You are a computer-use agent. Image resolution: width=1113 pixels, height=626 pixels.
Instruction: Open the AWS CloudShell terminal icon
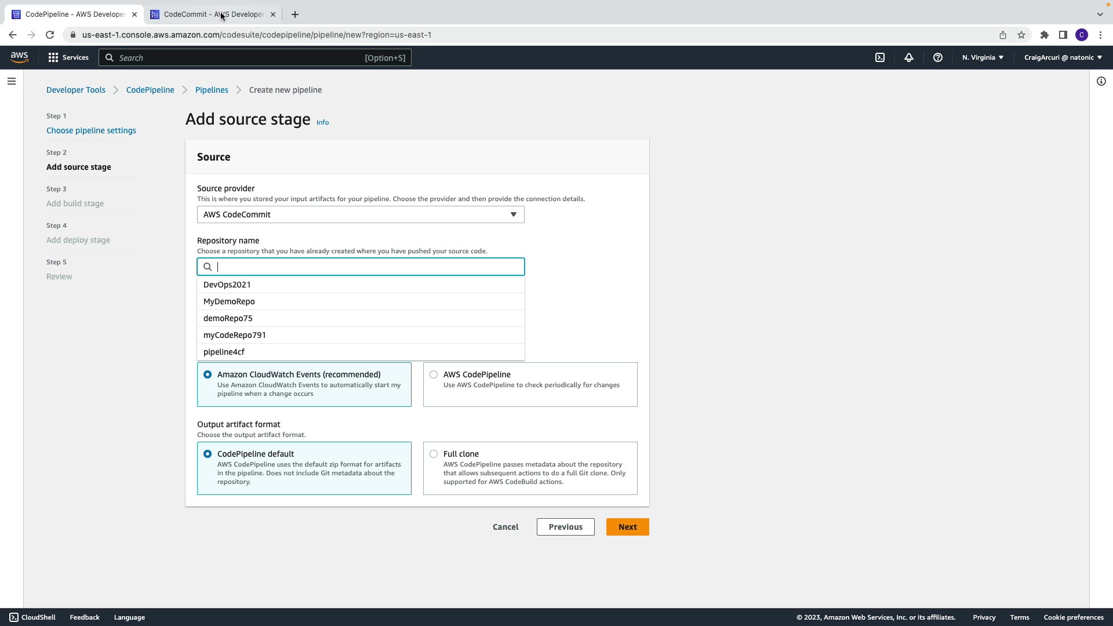point(880,57)
